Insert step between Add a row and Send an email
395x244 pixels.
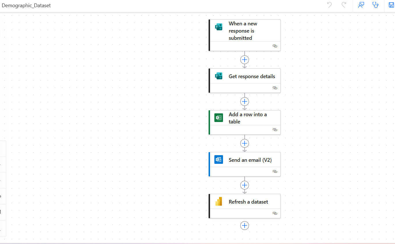tap(245, 143)
